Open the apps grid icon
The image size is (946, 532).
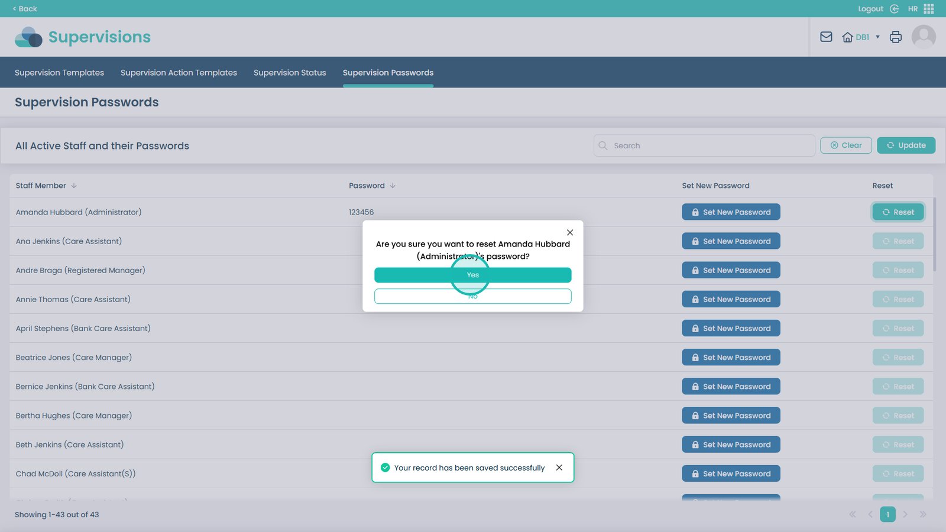tap(929, 9)
